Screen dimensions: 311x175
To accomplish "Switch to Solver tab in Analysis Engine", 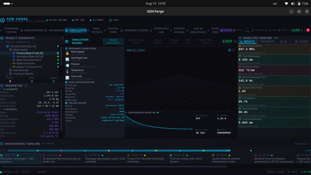I will pyautogui.click(x=302, y=41).
